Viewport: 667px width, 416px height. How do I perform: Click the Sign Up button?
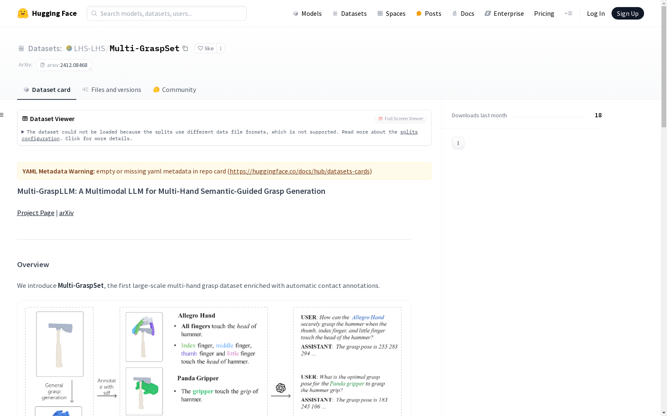point(627,13)
